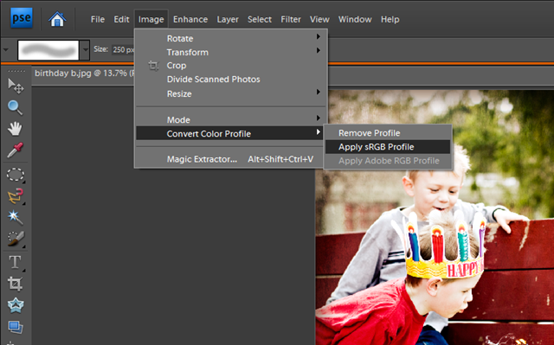This screenshot has width=554, height=345.
Task: Expand the Transform submenu
Action: point(230,52)
